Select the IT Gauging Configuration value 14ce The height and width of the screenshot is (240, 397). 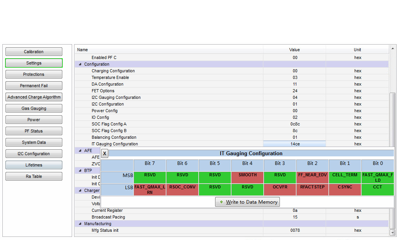pos(295,144)
